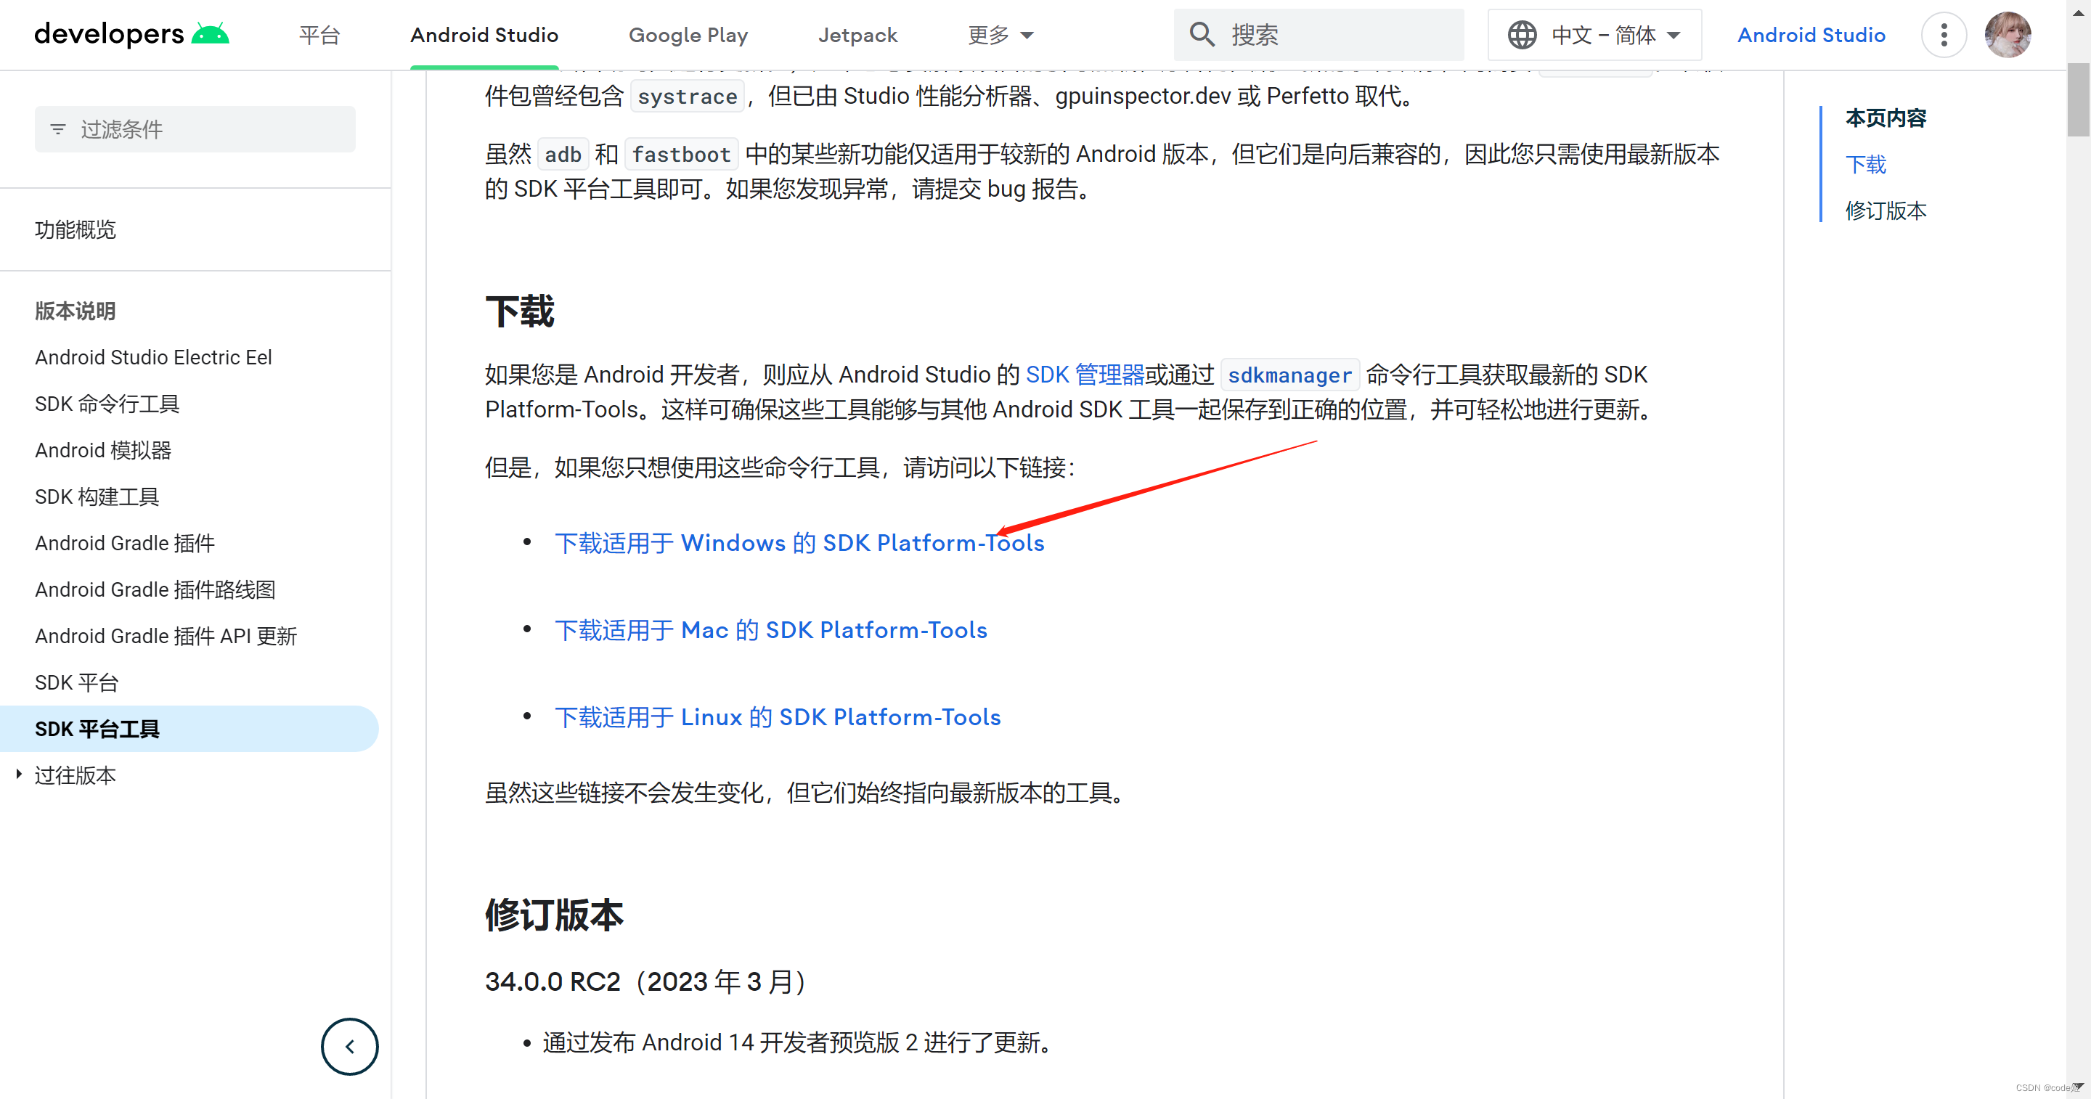Click the search magnifier icon
This screenshot has height=1099, width=2091.
pos(1202,35)
